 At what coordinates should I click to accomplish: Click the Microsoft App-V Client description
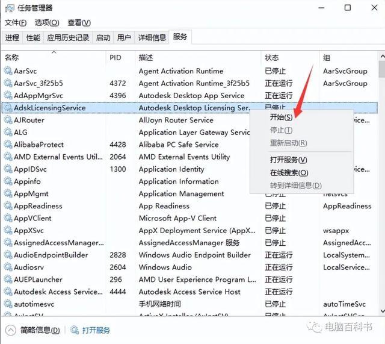[x=177, y=218]
